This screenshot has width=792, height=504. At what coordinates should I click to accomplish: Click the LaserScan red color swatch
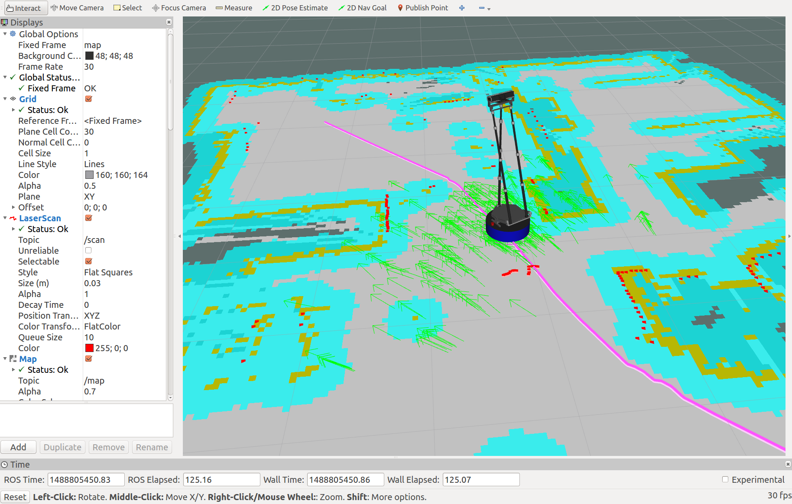(89, 348)
